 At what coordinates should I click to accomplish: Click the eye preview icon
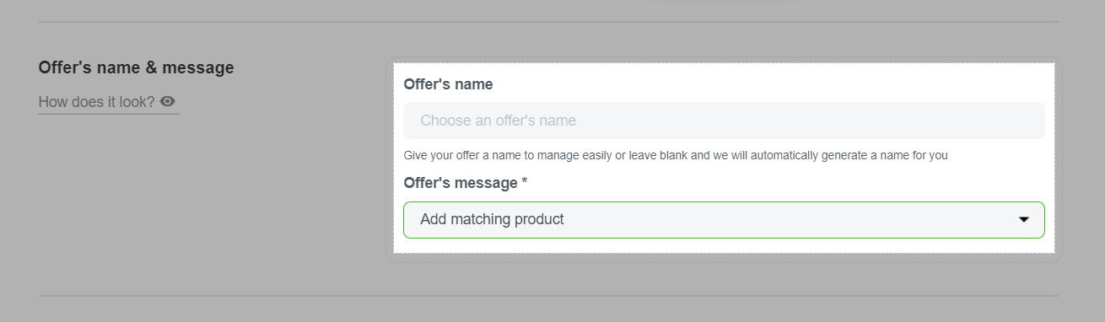[x=168, y=101]
